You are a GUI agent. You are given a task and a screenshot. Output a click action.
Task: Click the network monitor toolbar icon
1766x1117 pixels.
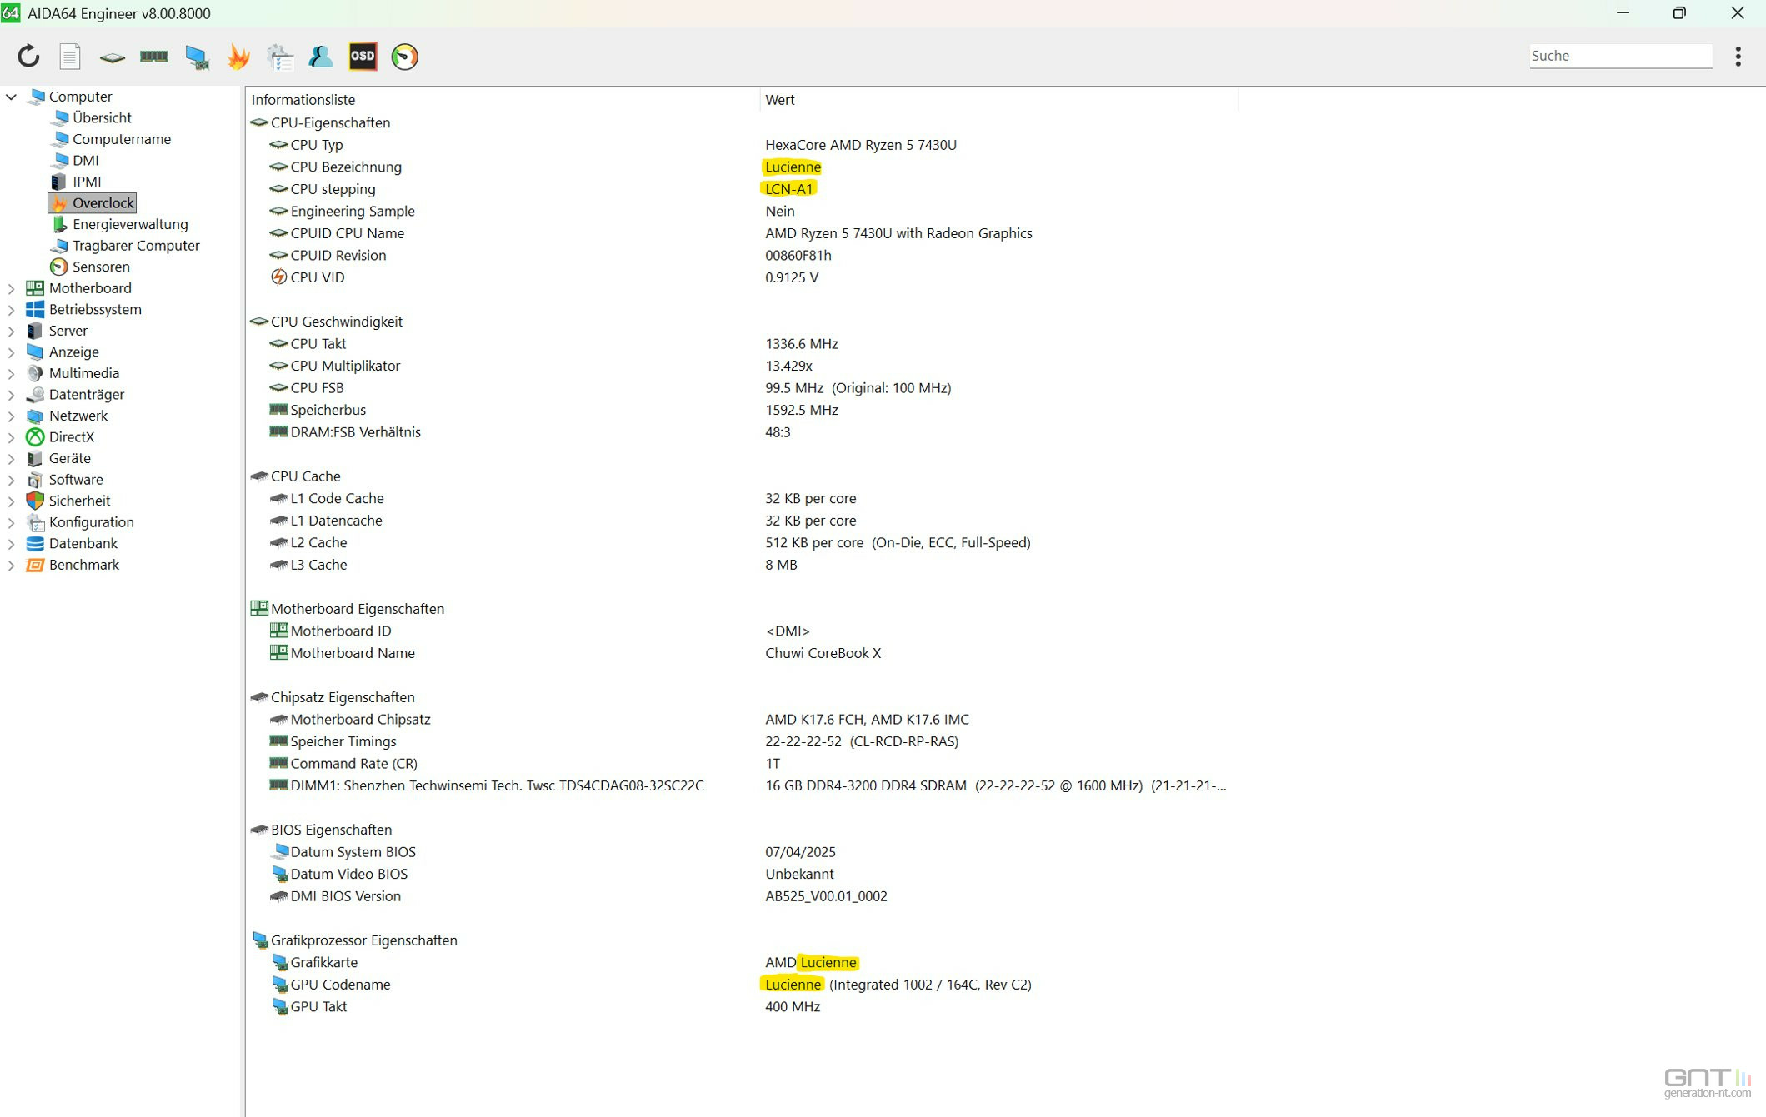197,56
